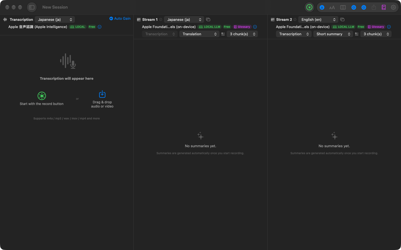Toggle Auto Gain in the Transcription panel
401x250 pixels.
[120, 18]
